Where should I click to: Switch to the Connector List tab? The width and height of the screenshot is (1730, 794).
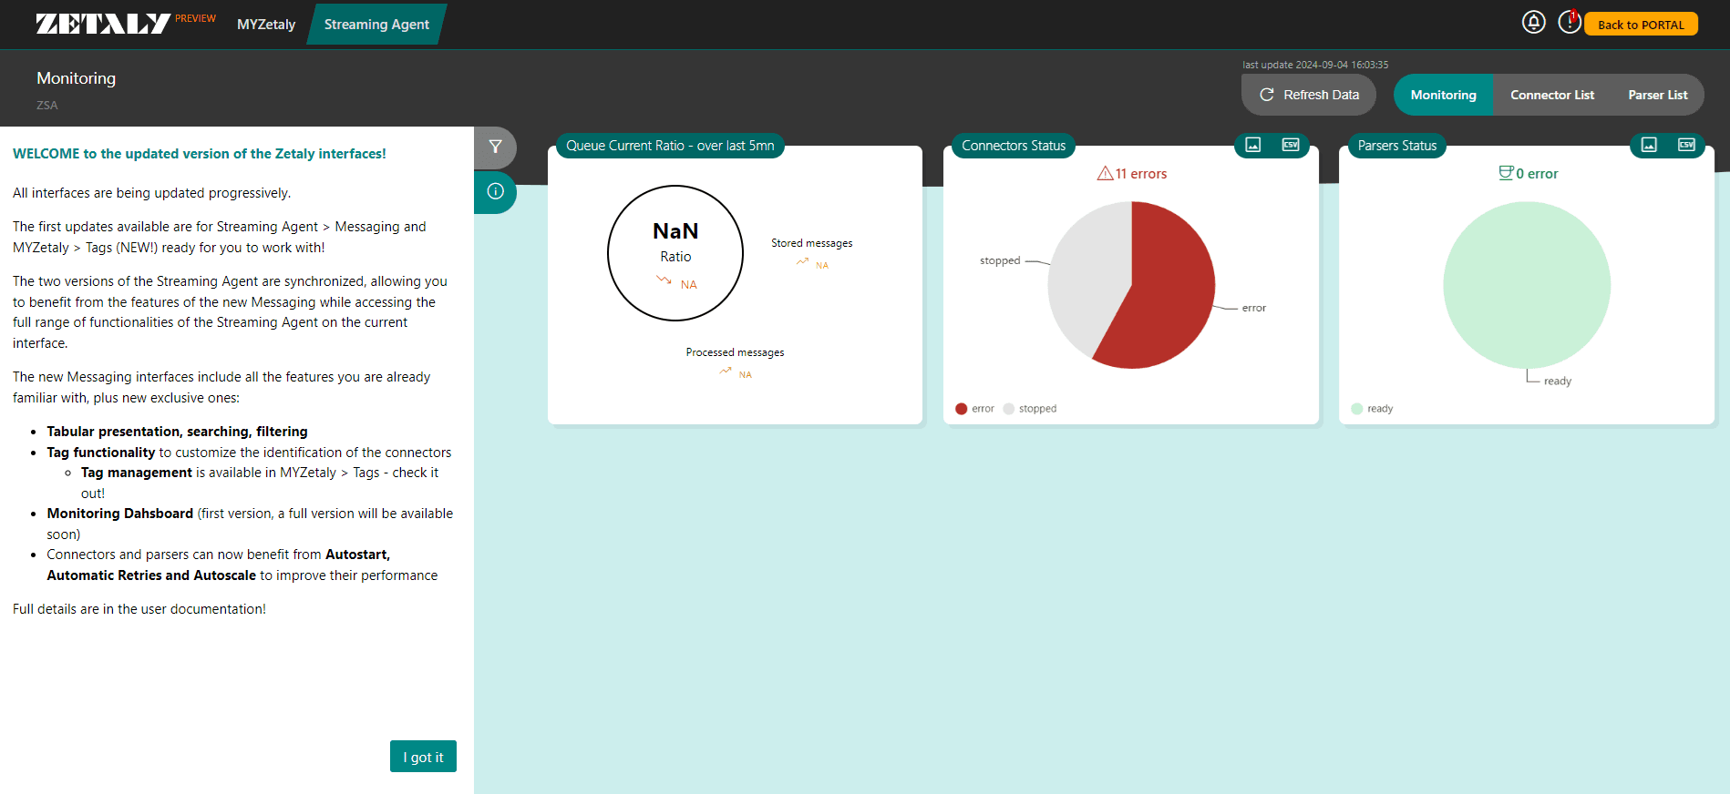(x=1552, y=95)
